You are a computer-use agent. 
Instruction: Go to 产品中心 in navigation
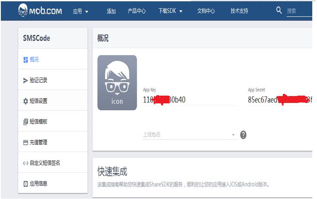(x=137, y=11)
